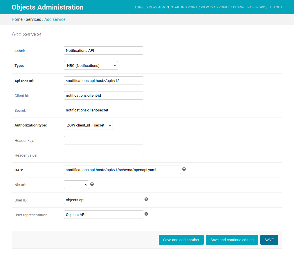294x253 pixels.
Task: Go to Home in the breadcrumb
Action: tap(17, 19)
